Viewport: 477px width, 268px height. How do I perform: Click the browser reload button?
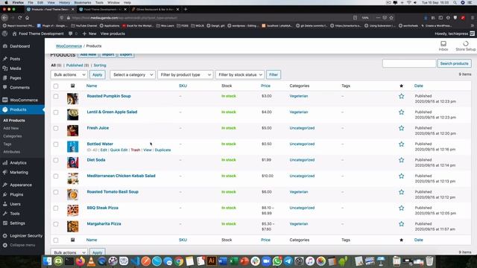pos(20,18)
